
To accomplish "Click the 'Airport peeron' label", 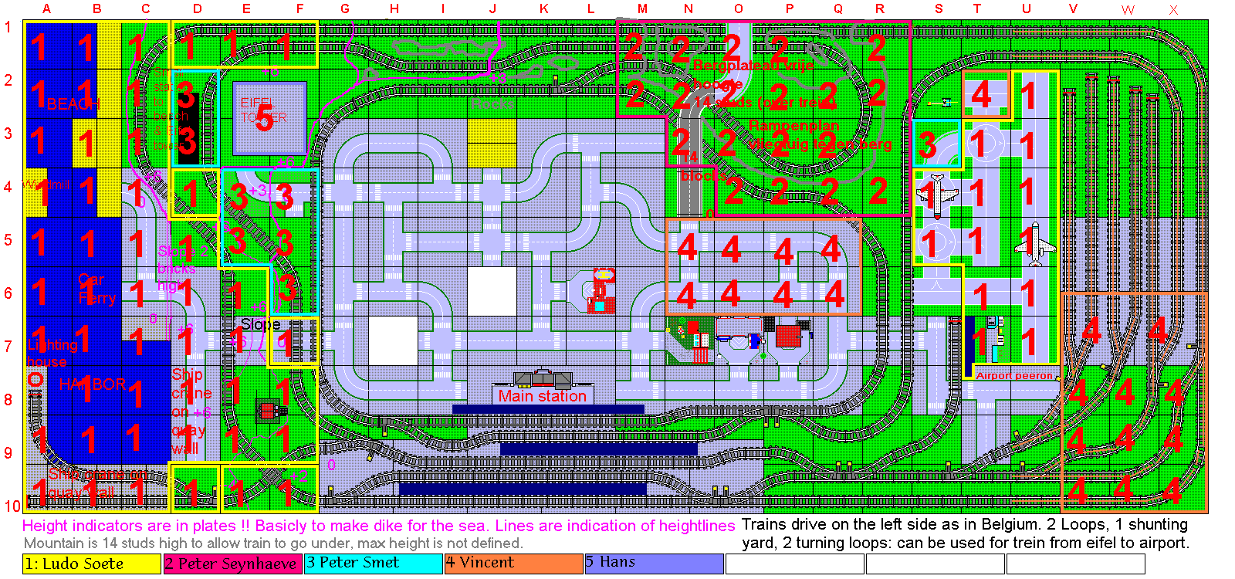I will click(x=1015, y=376).
